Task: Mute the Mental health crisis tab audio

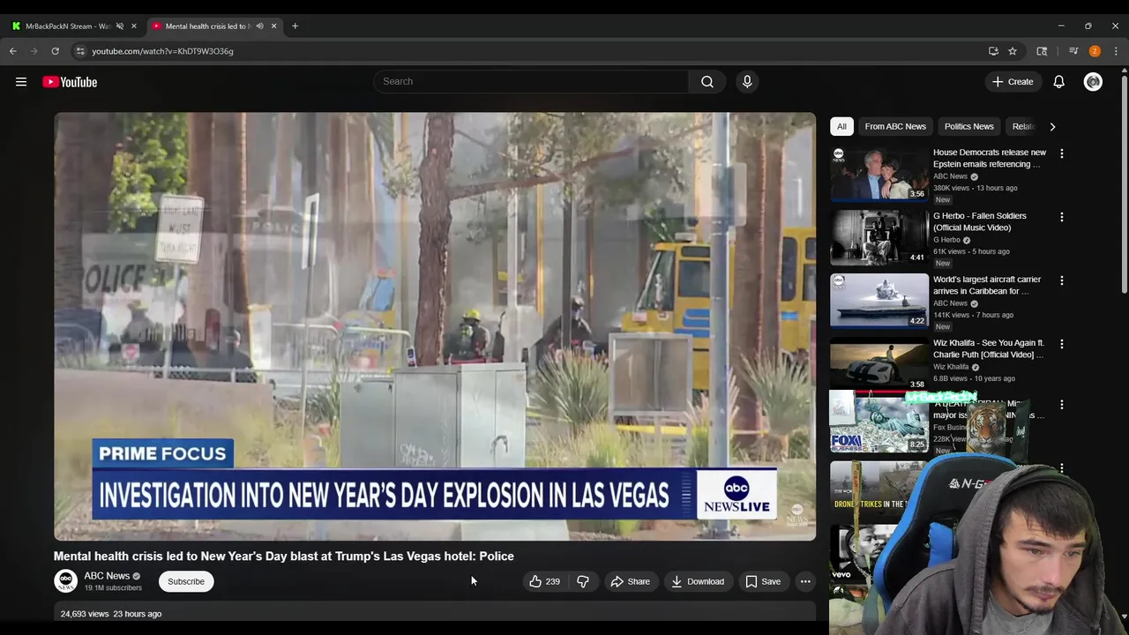Action: (x=259, y=26)
